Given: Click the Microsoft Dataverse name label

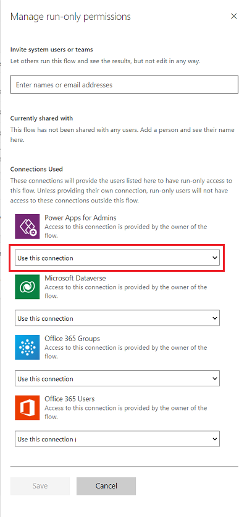Looking at the screenshot, I should click(75, 278).
